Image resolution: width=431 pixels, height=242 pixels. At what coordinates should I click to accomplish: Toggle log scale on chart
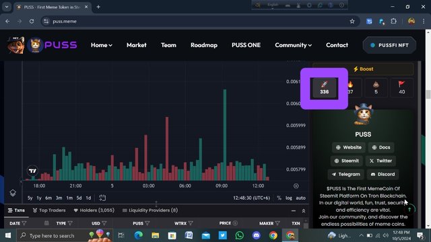click(289, 198)
